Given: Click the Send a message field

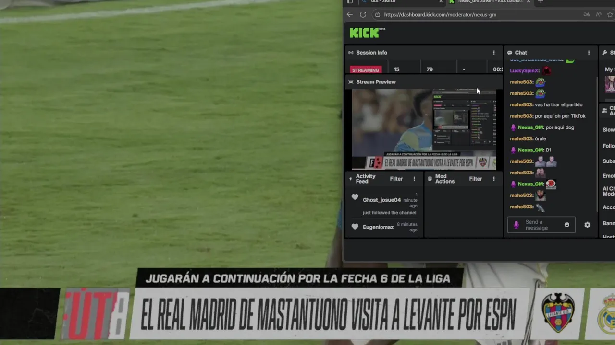Looking at the screenshot, I should tap(541, 225).
